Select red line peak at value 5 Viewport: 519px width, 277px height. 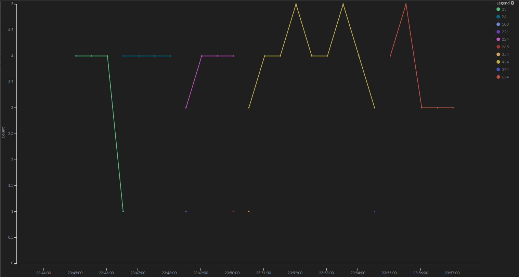tap(406, 4)
